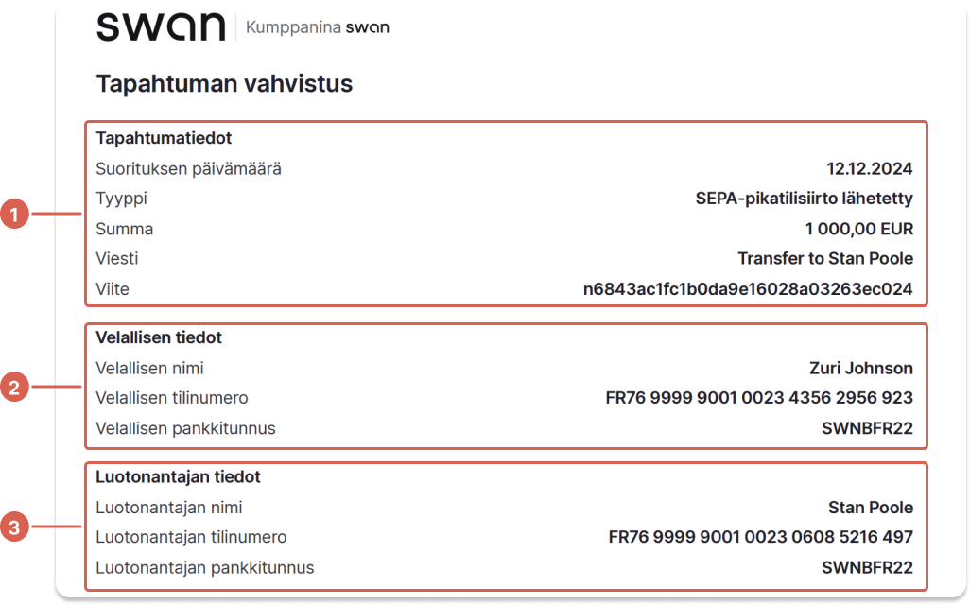Click the creditor IBAN ending 5216 497
The width and height of the screenshot is (970, 605).
(x=760, y=537)
